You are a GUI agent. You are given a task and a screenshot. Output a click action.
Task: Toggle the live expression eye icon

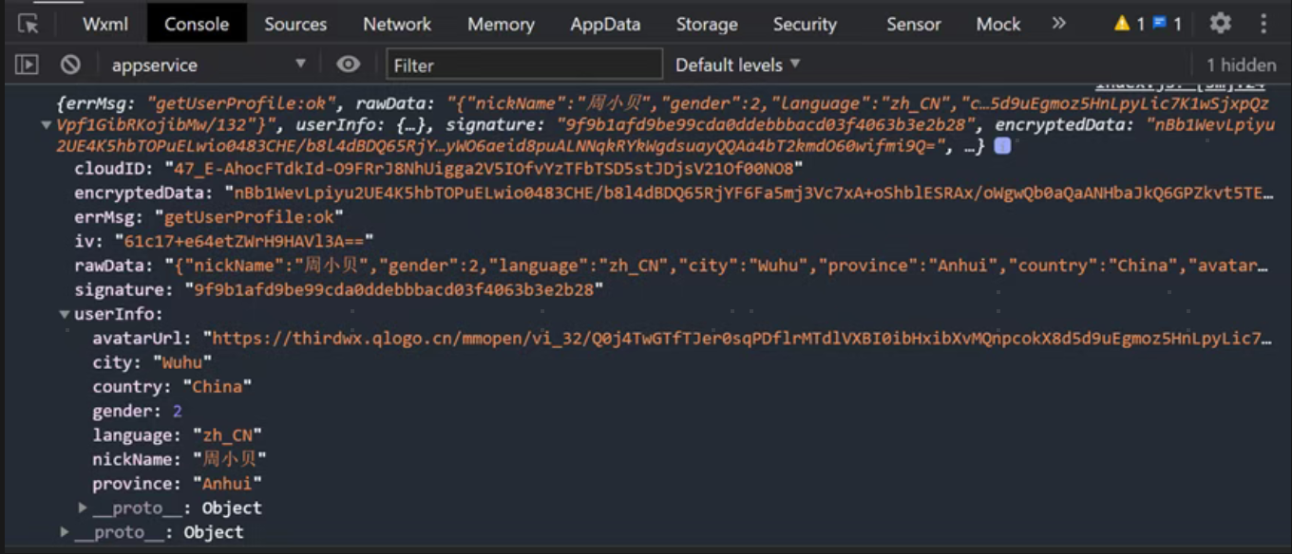(x=349, y=65)
